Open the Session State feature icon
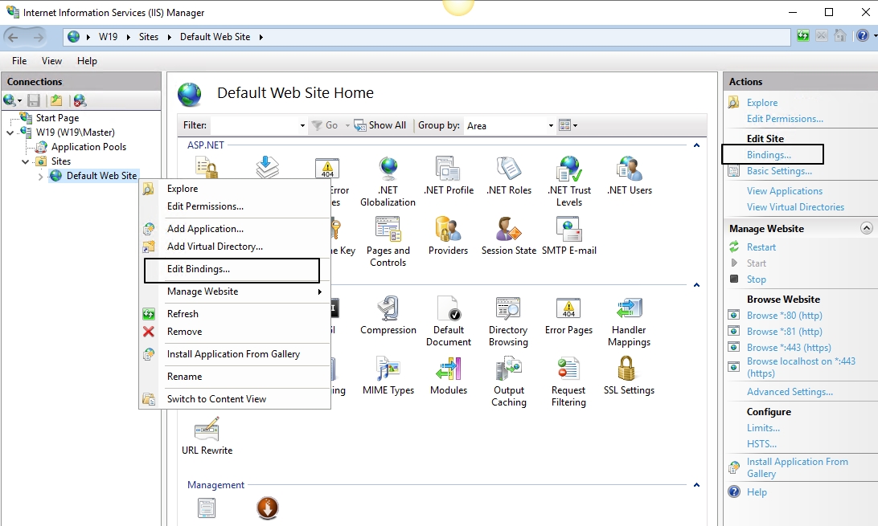878x526 pixels. [508, 235]
